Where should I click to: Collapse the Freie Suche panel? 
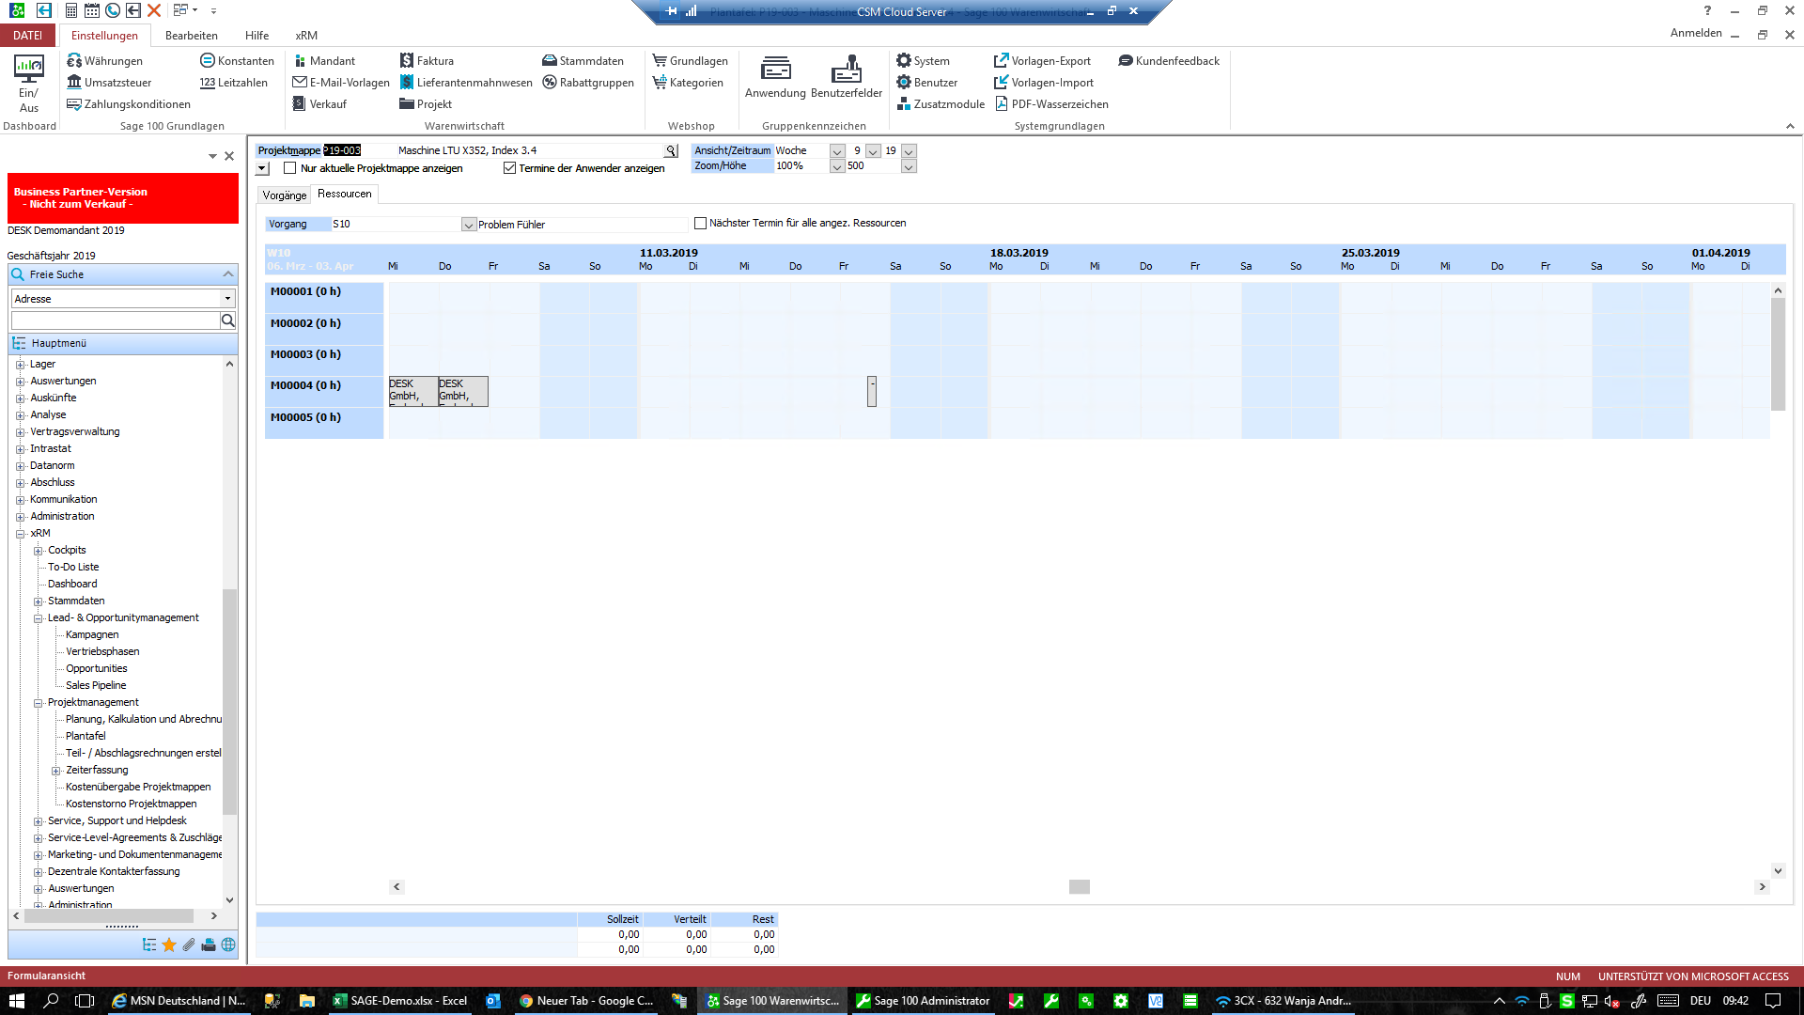tap(227, 274)
